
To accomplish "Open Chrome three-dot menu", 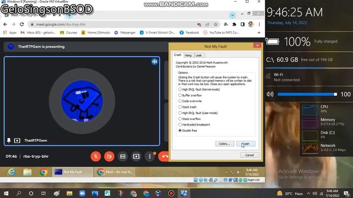I will (259, 24).
